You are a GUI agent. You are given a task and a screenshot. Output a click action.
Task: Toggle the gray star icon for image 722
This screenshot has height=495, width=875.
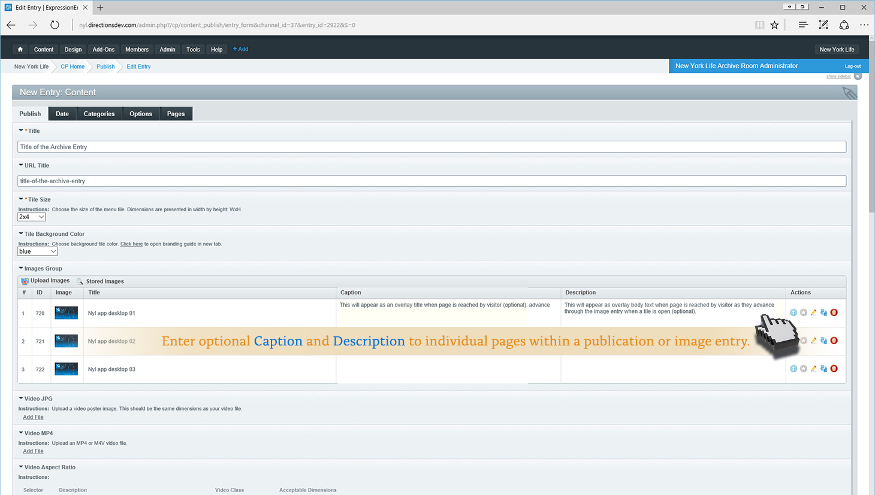pos(804,369)
